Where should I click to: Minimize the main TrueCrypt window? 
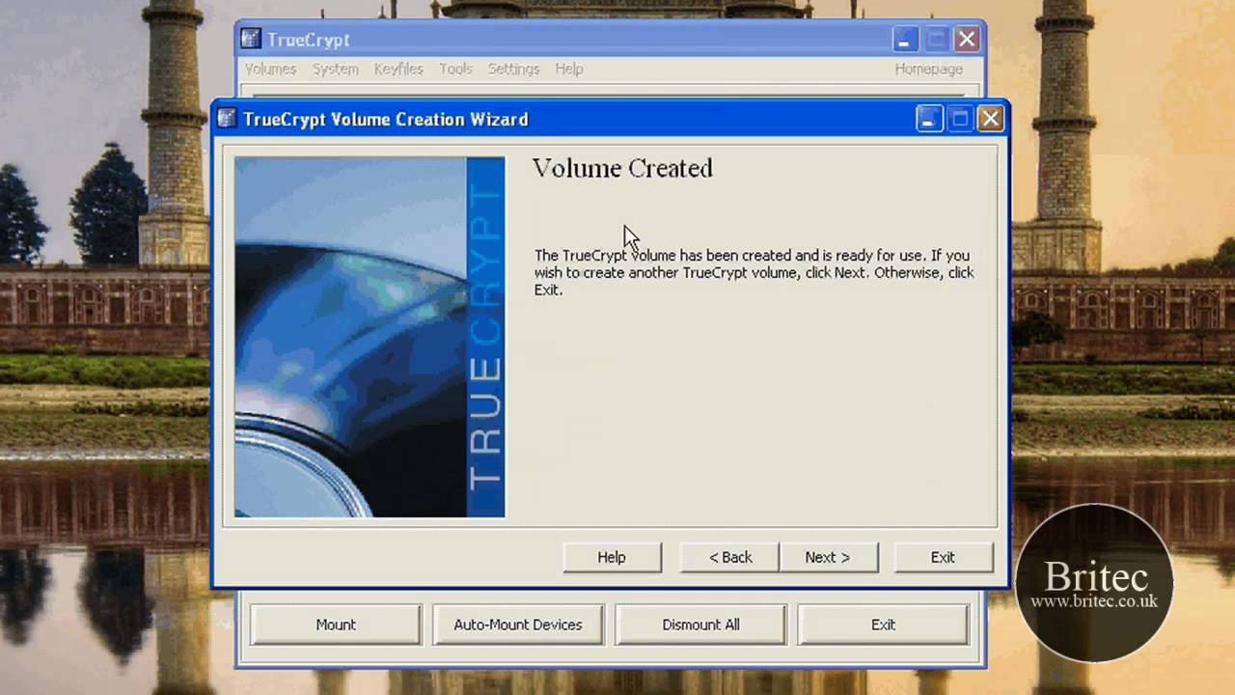(x=905, y=40)
